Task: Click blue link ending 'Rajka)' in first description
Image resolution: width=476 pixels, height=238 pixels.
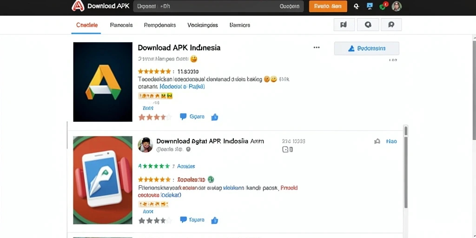Action: [x=182, y=86]
